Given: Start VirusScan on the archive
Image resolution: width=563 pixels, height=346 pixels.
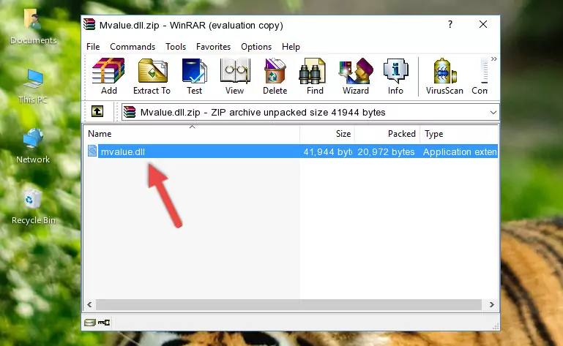Looking at the screenshot, I should click(x=444, y=77).
